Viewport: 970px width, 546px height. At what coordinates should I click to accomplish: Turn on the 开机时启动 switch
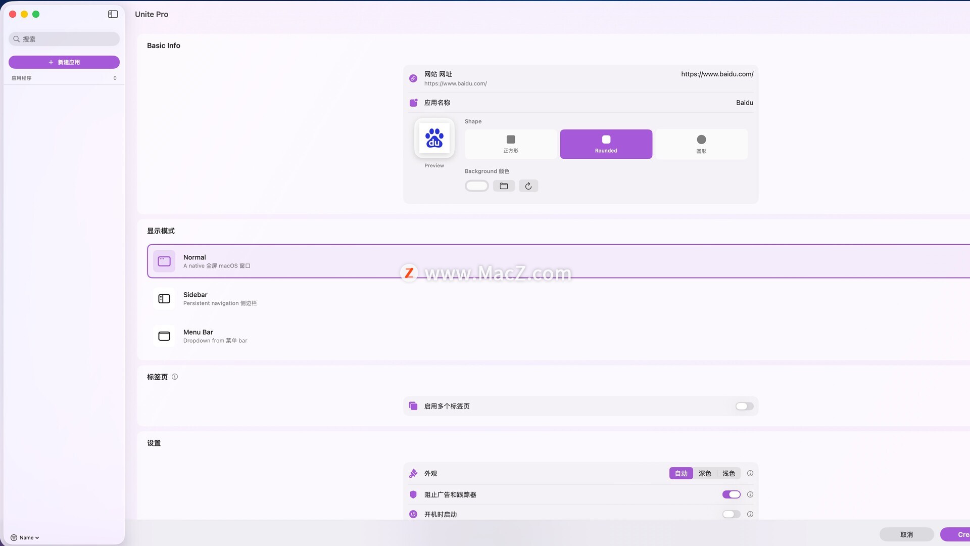[x=731, y=514]
